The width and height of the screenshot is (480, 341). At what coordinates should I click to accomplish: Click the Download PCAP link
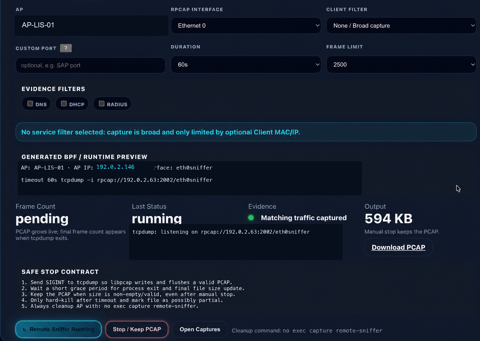pyautogui.click(x=398, y=247)
